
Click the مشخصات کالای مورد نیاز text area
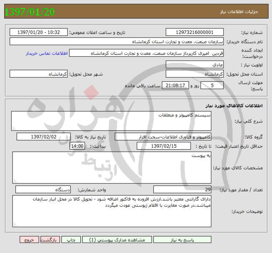click(x=112, y=168)
